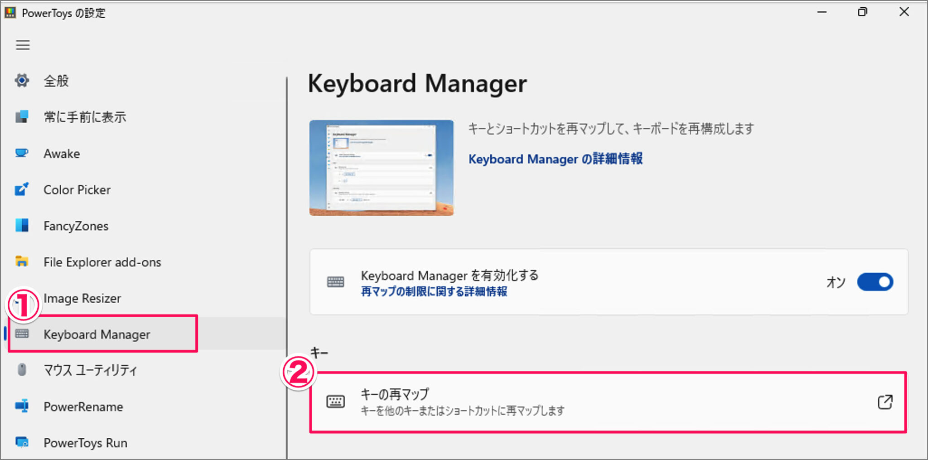This screenshot has width=928, height=460.
Task: Open FancyZones settings
Action: [x=76, y=226]
